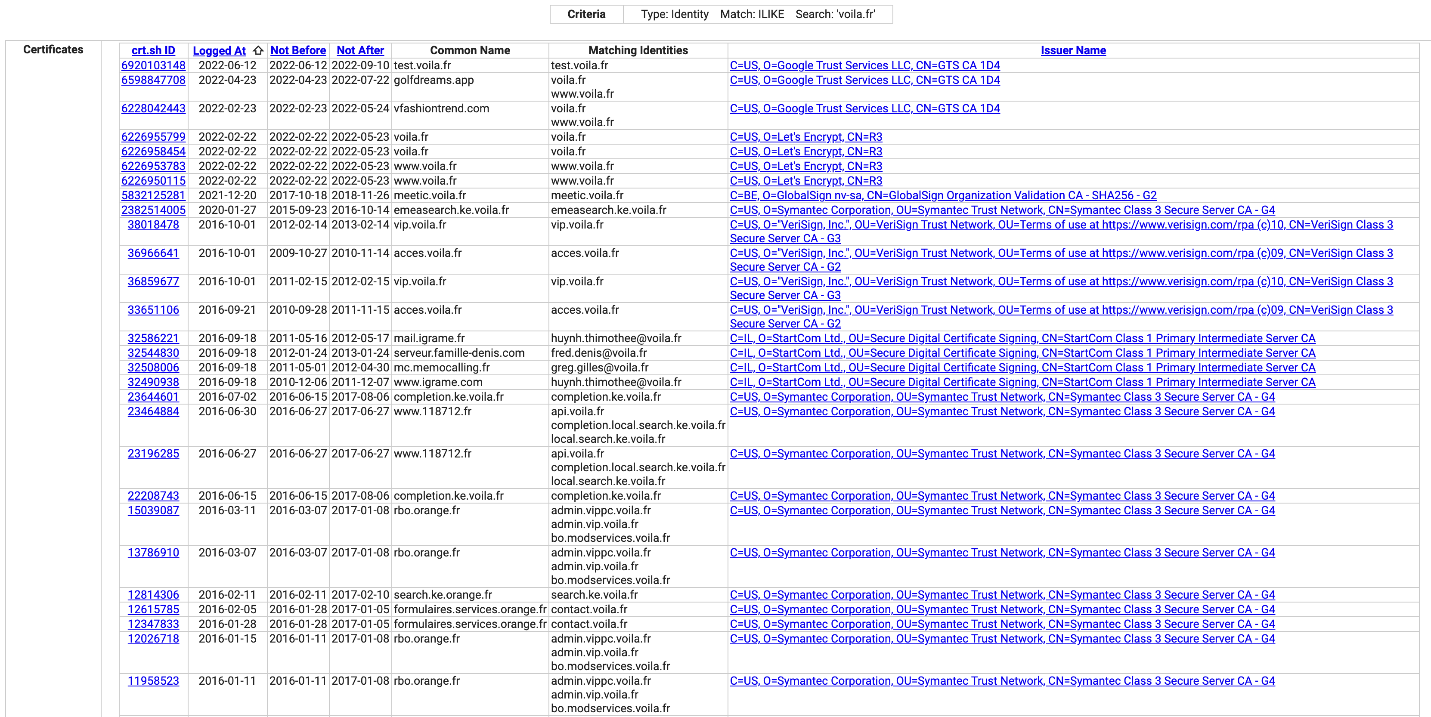The height and width of the screenshot is (717, 1431).
Task: Open certificate ID 38018478
Action: pos(153,225)
